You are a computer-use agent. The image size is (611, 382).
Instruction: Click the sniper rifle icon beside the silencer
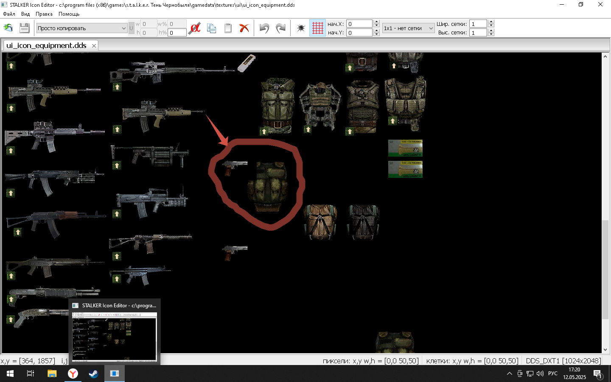click(x=172, y=72)
